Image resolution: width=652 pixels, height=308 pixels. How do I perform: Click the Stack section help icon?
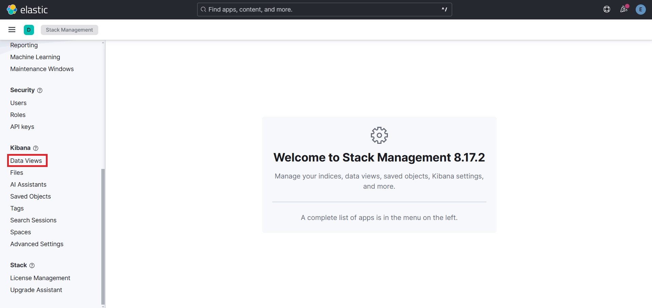click(x=32, y=266)
